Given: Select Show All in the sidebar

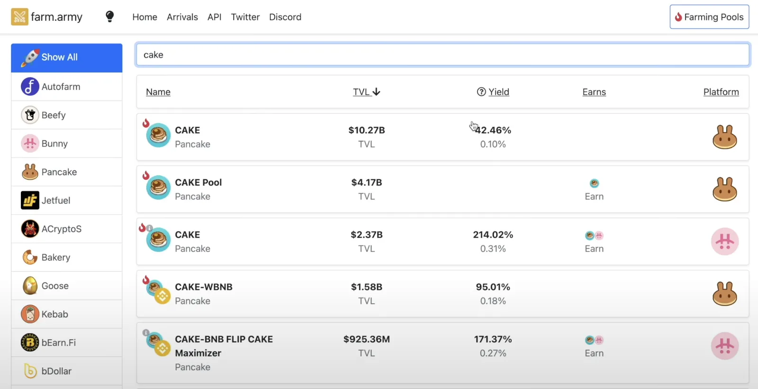Looking at the screenshot, I should click(x=67, y=58).
